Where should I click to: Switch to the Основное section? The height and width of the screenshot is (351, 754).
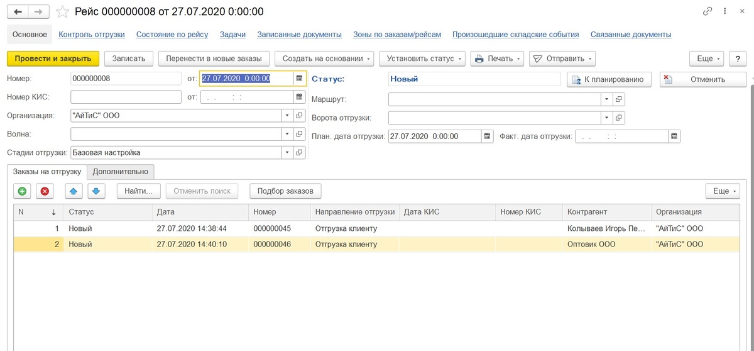(30, 35)
